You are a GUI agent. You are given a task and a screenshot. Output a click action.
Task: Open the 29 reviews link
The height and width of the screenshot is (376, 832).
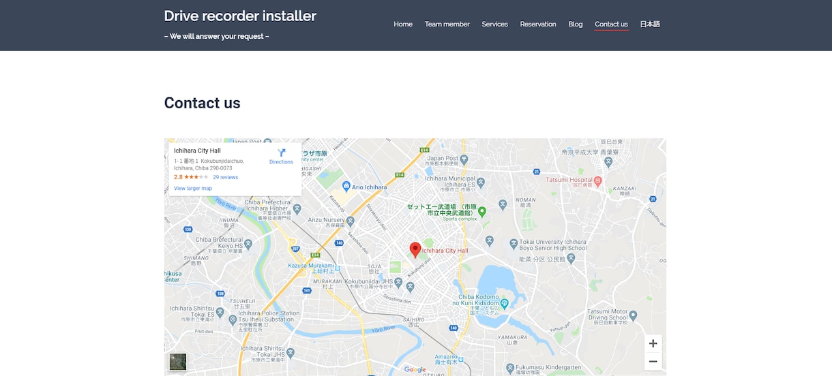[225, 177]
